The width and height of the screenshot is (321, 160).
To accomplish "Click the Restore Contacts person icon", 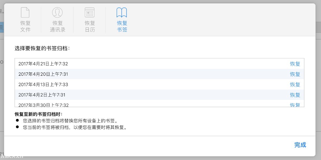I will (58, 13).
